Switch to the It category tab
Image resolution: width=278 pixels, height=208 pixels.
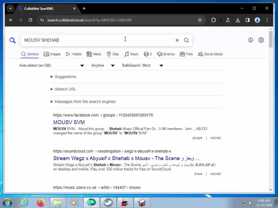point(148,54)
